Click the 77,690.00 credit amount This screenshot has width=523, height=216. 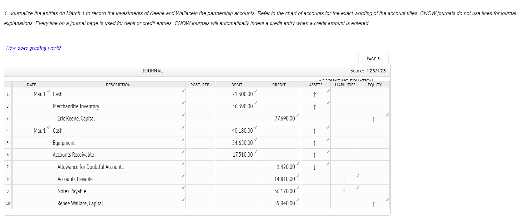click(x=285, y=118)
